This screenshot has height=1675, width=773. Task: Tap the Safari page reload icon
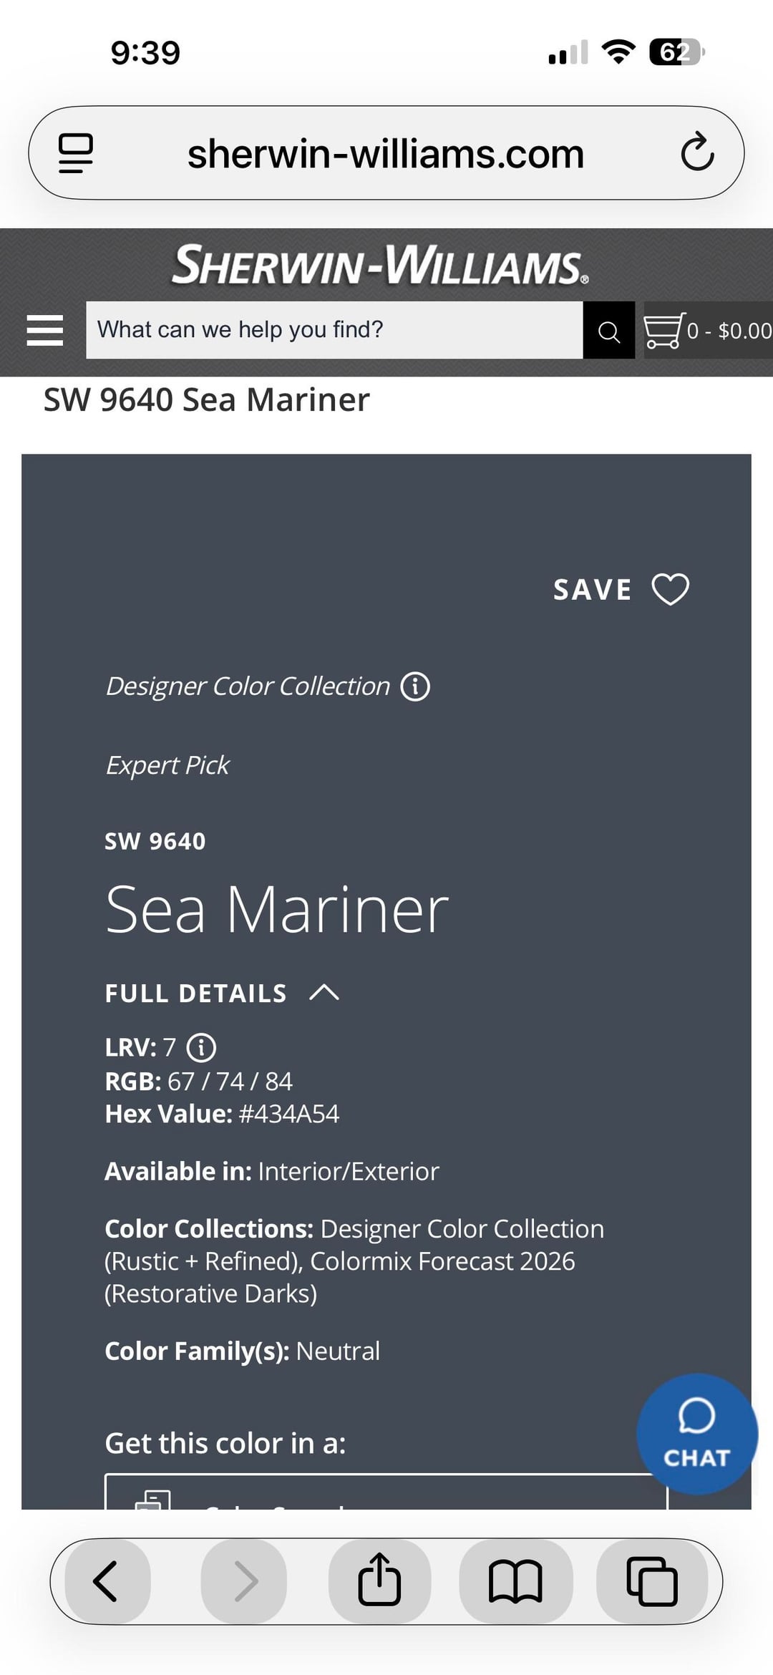(x=697, y=152)
